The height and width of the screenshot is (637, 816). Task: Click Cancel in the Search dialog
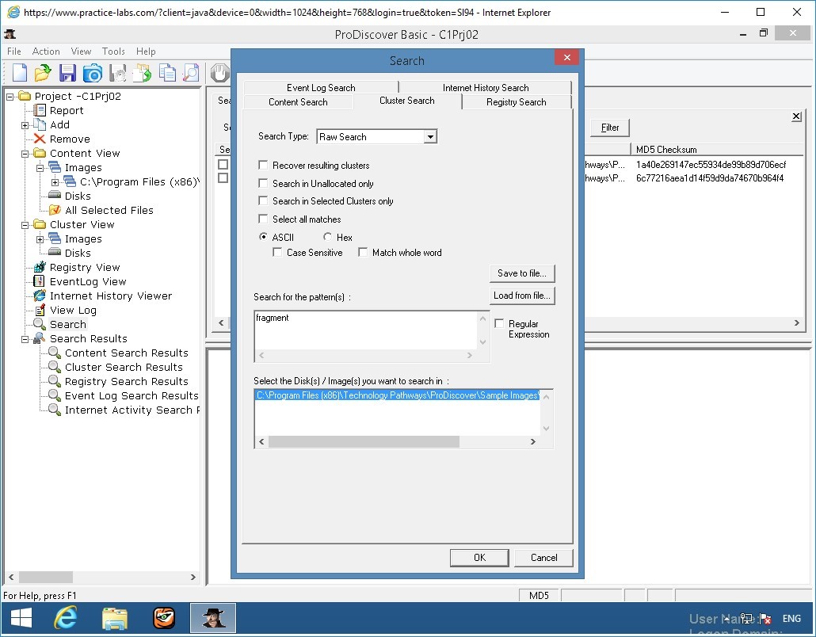click(x=543, y=558)
